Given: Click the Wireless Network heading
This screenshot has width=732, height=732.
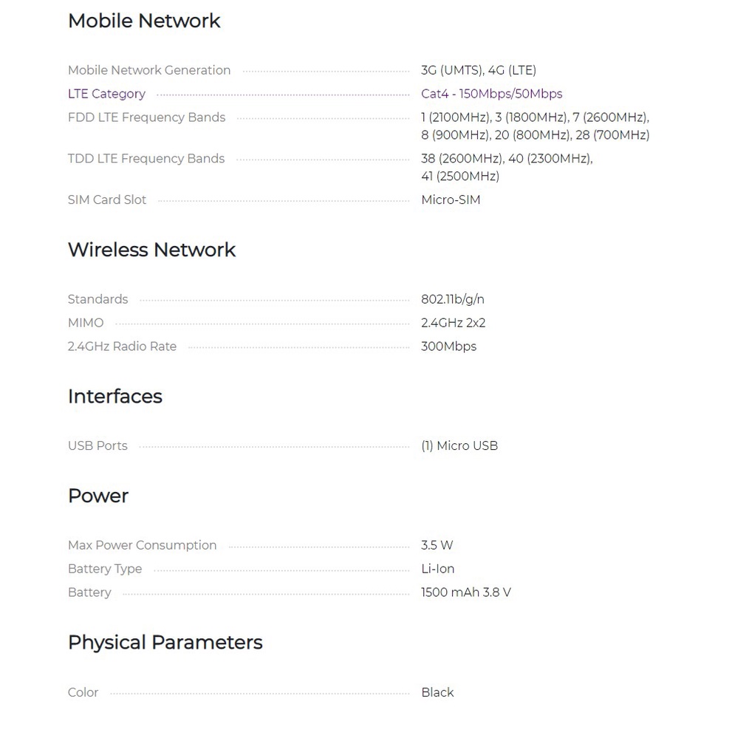Looking at the screenshot, I should point(151,250).
